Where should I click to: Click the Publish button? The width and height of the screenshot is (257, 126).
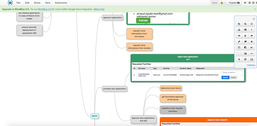(x=235, y=3)
